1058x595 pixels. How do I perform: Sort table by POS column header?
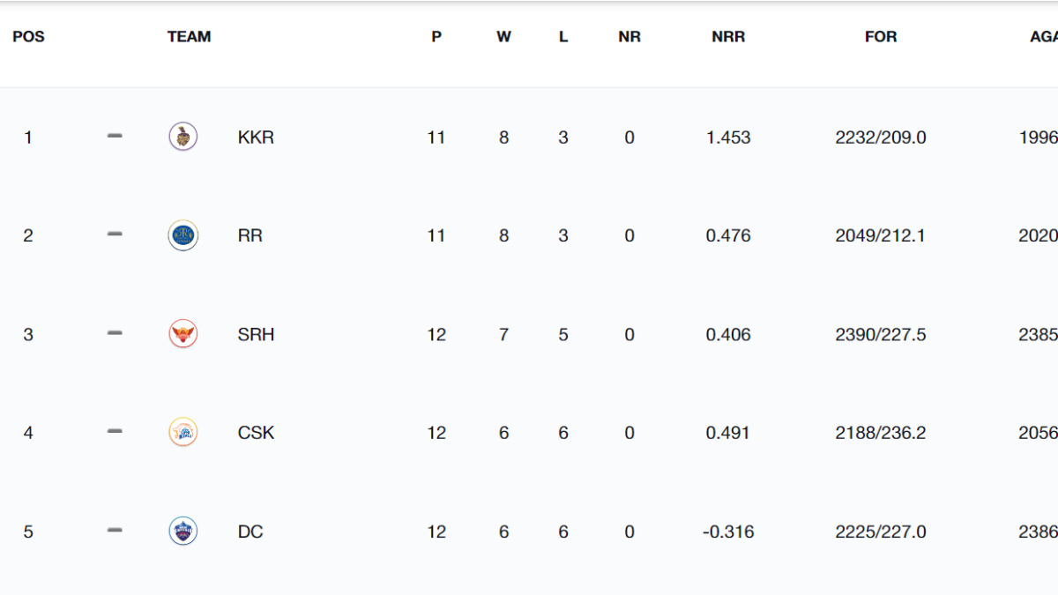28,37
